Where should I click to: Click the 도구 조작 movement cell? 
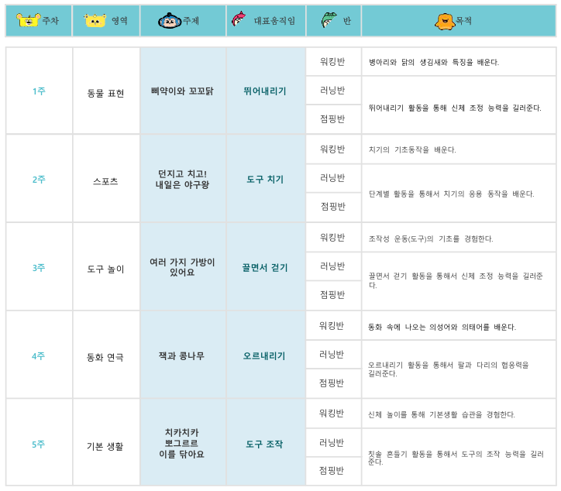tap(265, 445)
